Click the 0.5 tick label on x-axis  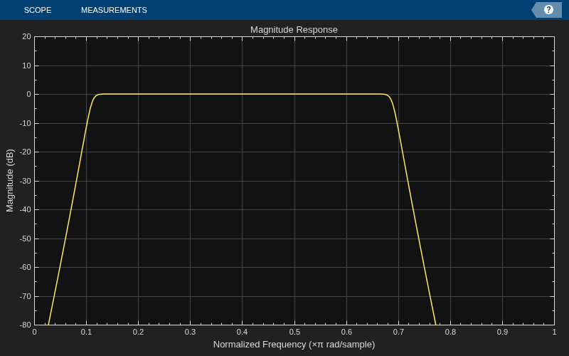click(x=294, y=332)
